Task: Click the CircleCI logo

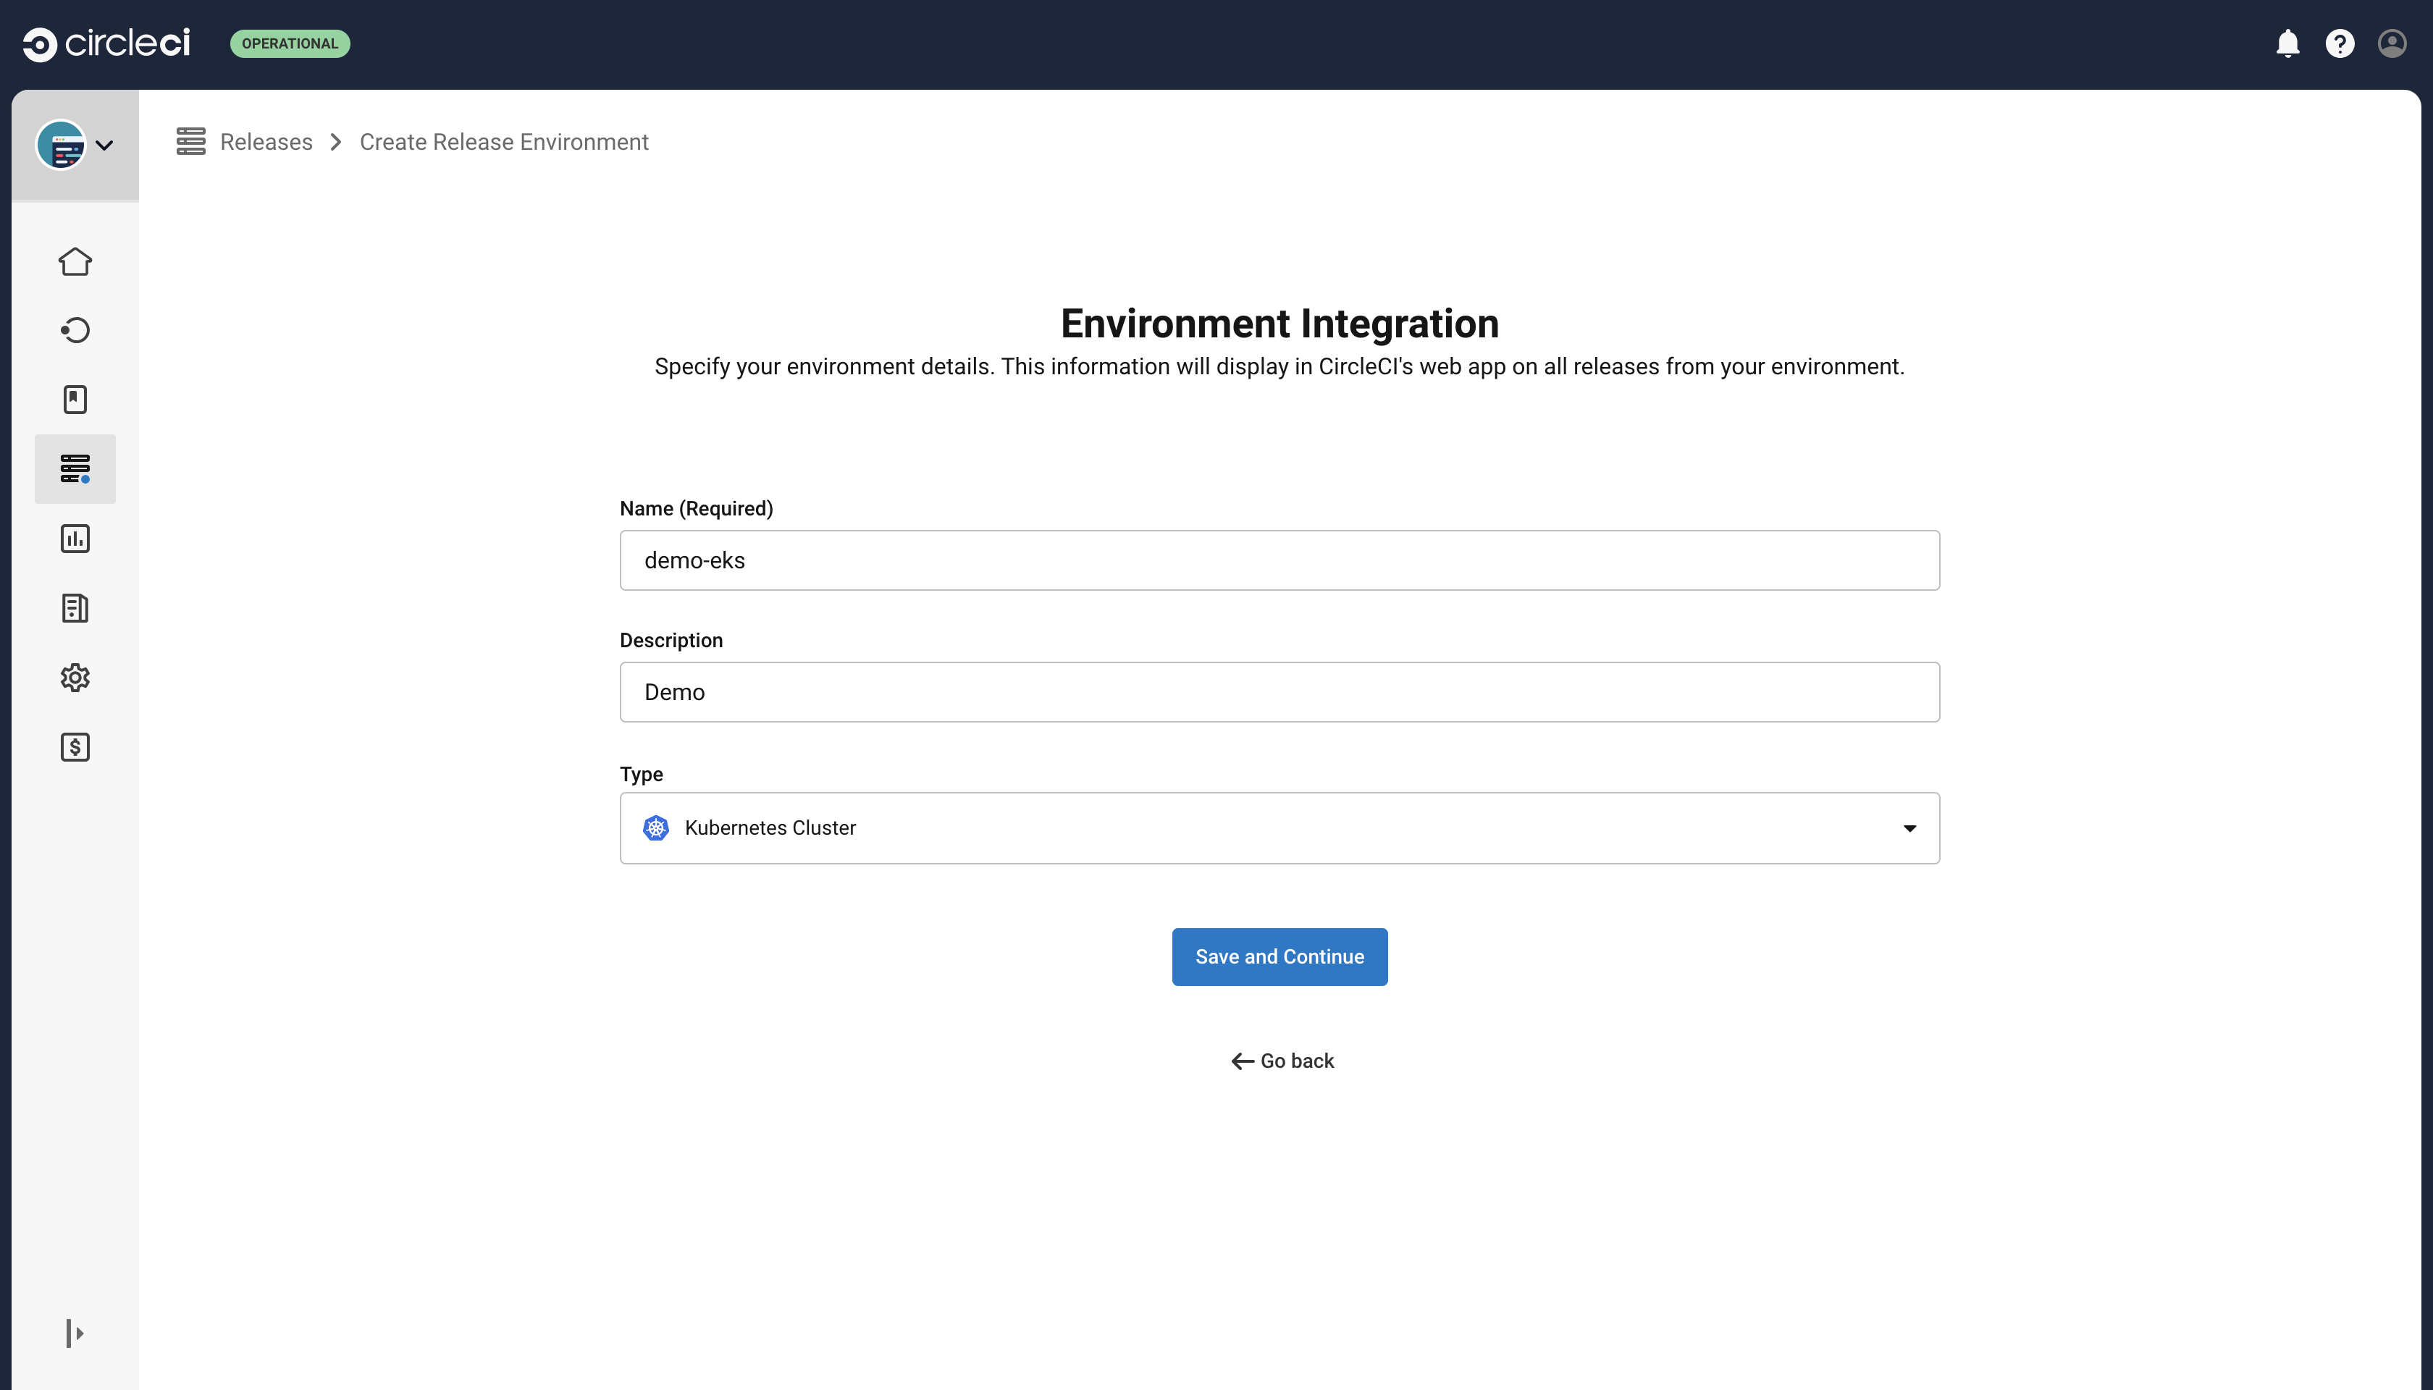Action: click(105, 42)
